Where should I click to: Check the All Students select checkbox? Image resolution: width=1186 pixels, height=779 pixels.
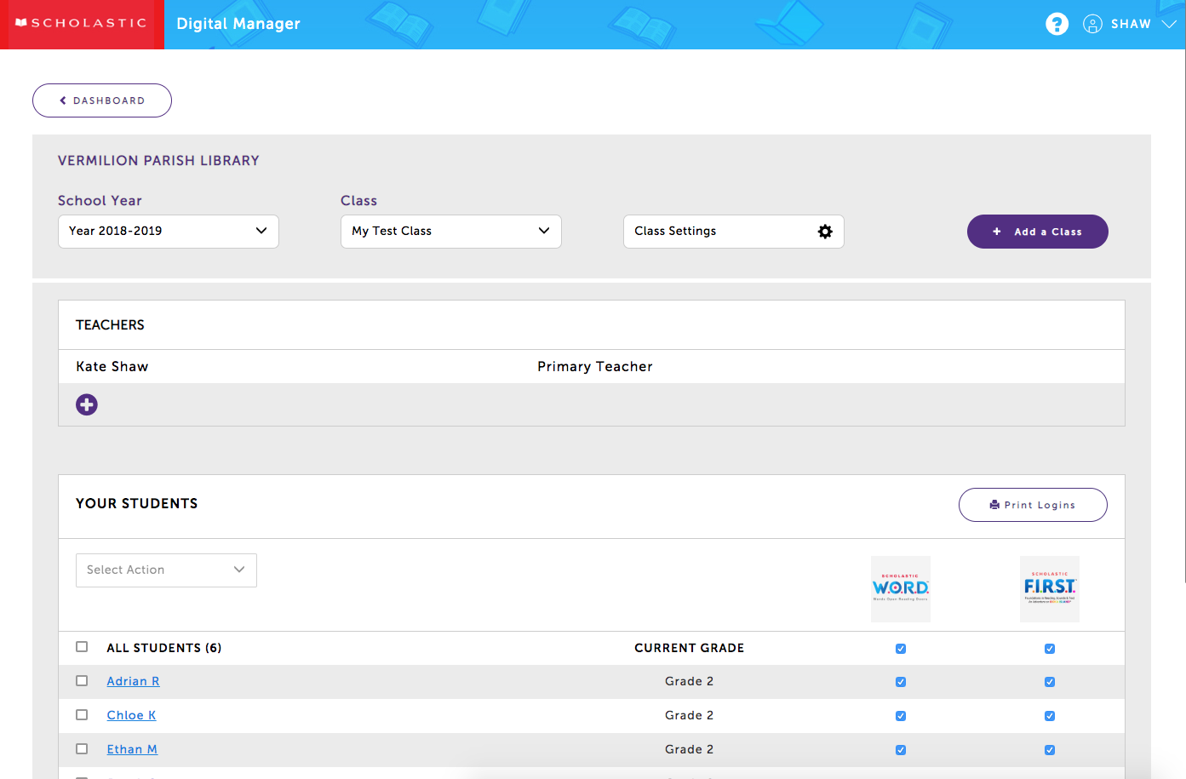[x=82, y=647]
